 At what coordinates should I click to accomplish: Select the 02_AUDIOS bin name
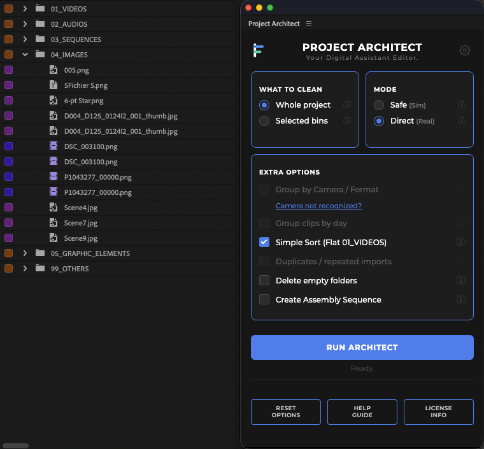click(x=69, y=24)
